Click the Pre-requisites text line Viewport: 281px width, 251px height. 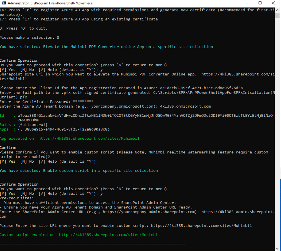[x=17, y=198]
